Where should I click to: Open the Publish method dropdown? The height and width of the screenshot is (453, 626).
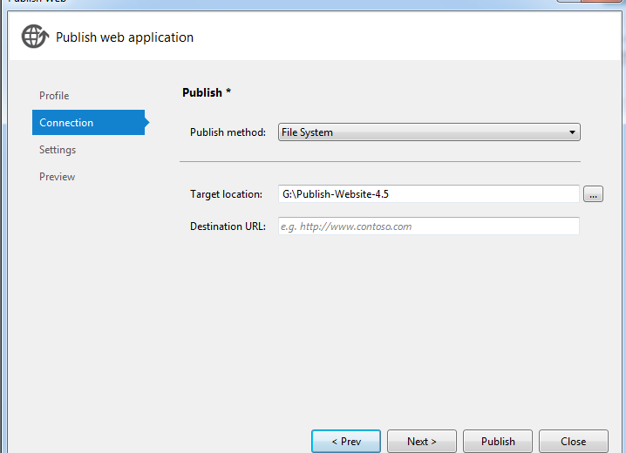429,132
